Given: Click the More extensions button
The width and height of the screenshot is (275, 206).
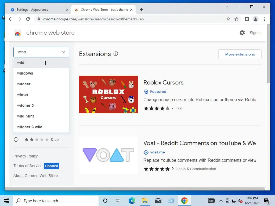Looking at the screenshot, I should click(240, 54).
